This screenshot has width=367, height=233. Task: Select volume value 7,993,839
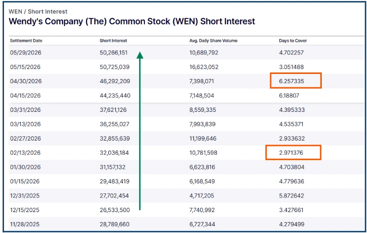[202, 124]
